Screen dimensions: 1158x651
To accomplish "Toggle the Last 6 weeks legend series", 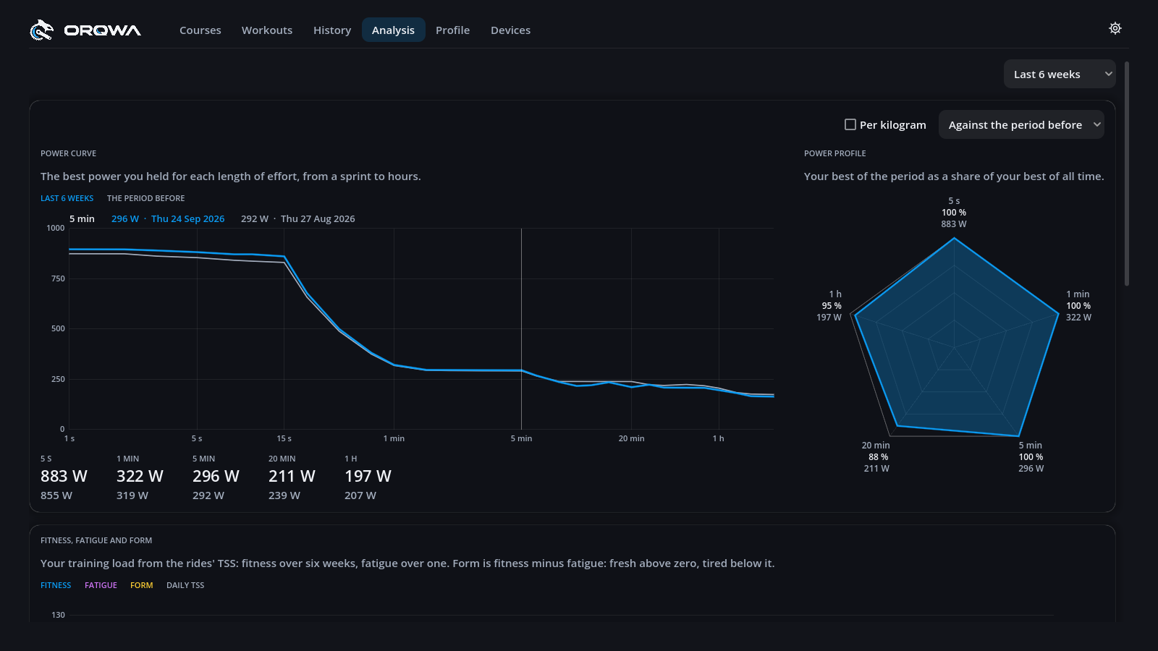I will point(67,198).
